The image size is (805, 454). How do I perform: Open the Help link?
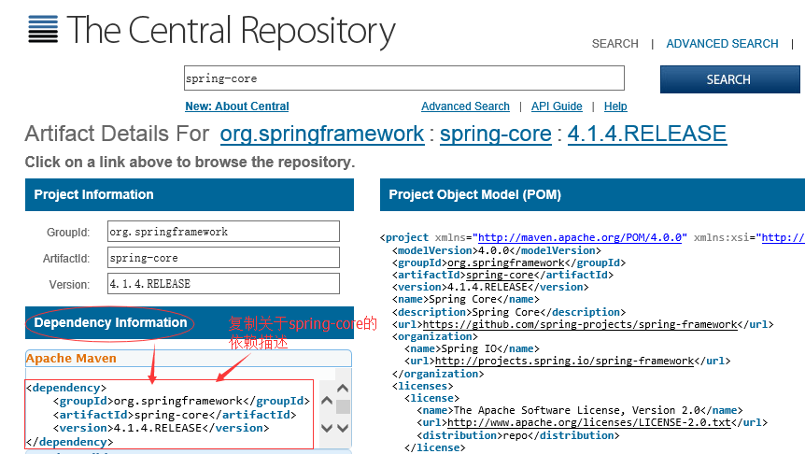pos(615,106)
